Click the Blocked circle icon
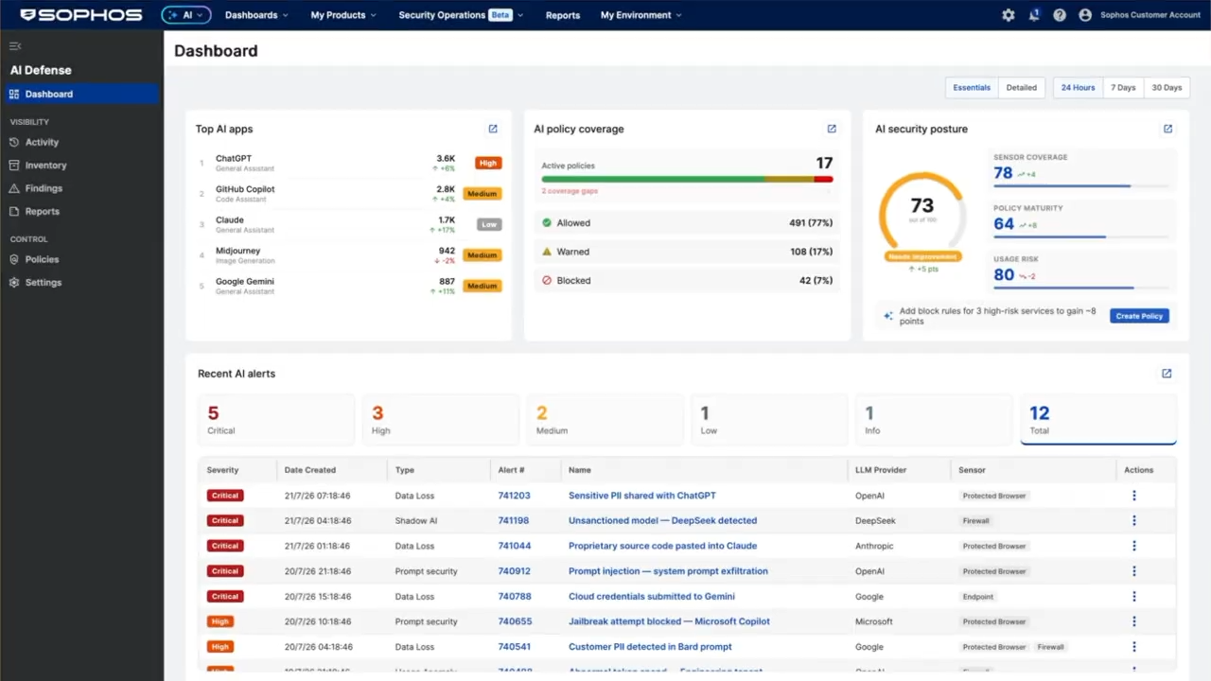The height and width of the screenshot is (681, 1211). 547,281
